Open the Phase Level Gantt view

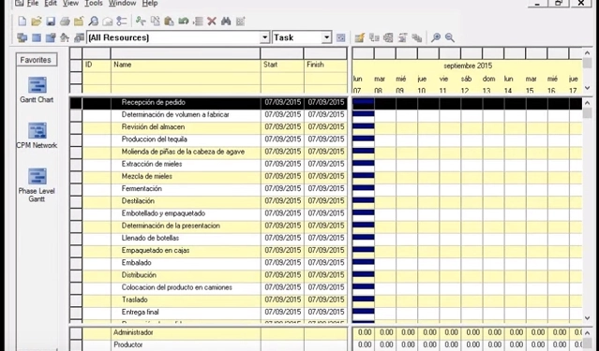[x=37, y=185]
